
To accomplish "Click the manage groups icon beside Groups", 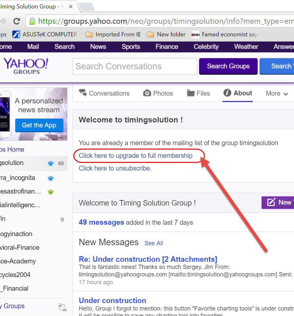I will [62, 307].
